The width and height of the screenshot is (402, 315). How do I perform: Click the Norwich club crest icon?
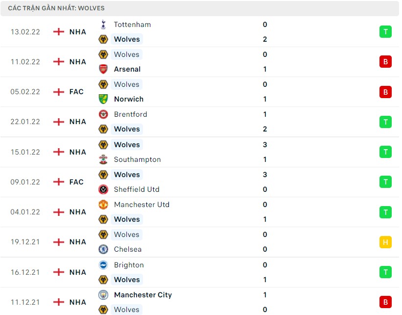pyautogui.click(x=103, y=99)
